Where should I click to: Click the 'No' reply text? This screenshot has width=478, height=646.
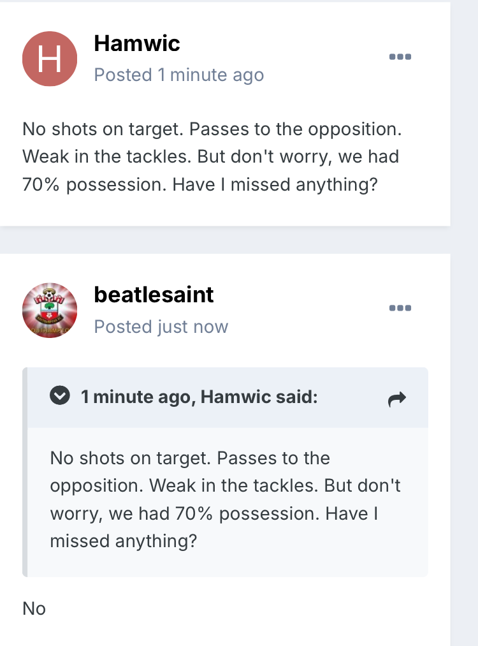click(x=34, y=608)
